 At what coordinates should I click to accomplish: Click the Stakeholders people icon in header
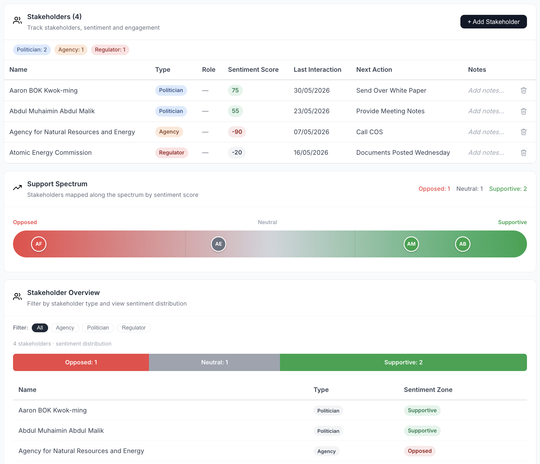[x=17, y=21]
